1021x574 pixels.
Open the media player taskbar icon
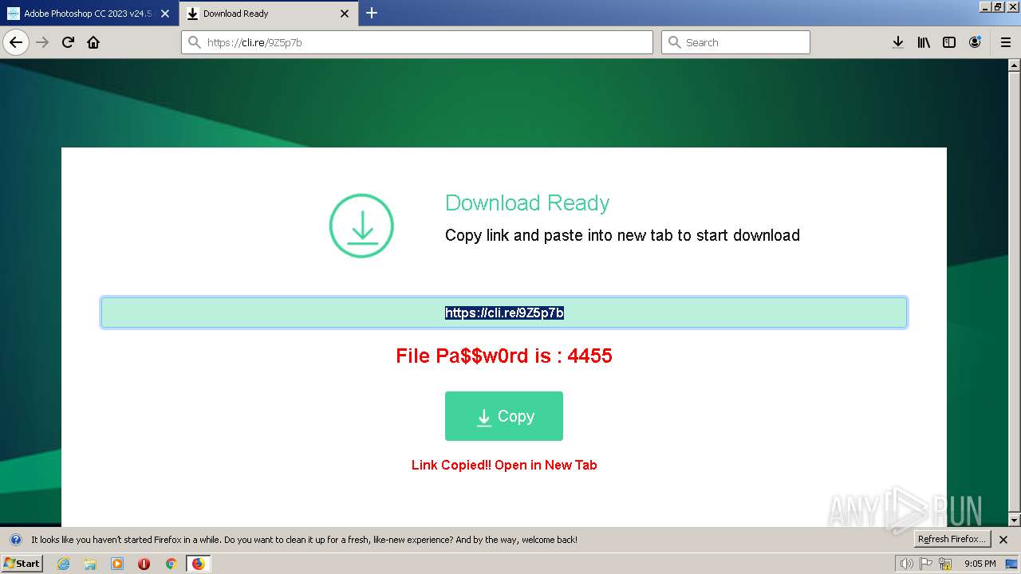click(117, 564)
